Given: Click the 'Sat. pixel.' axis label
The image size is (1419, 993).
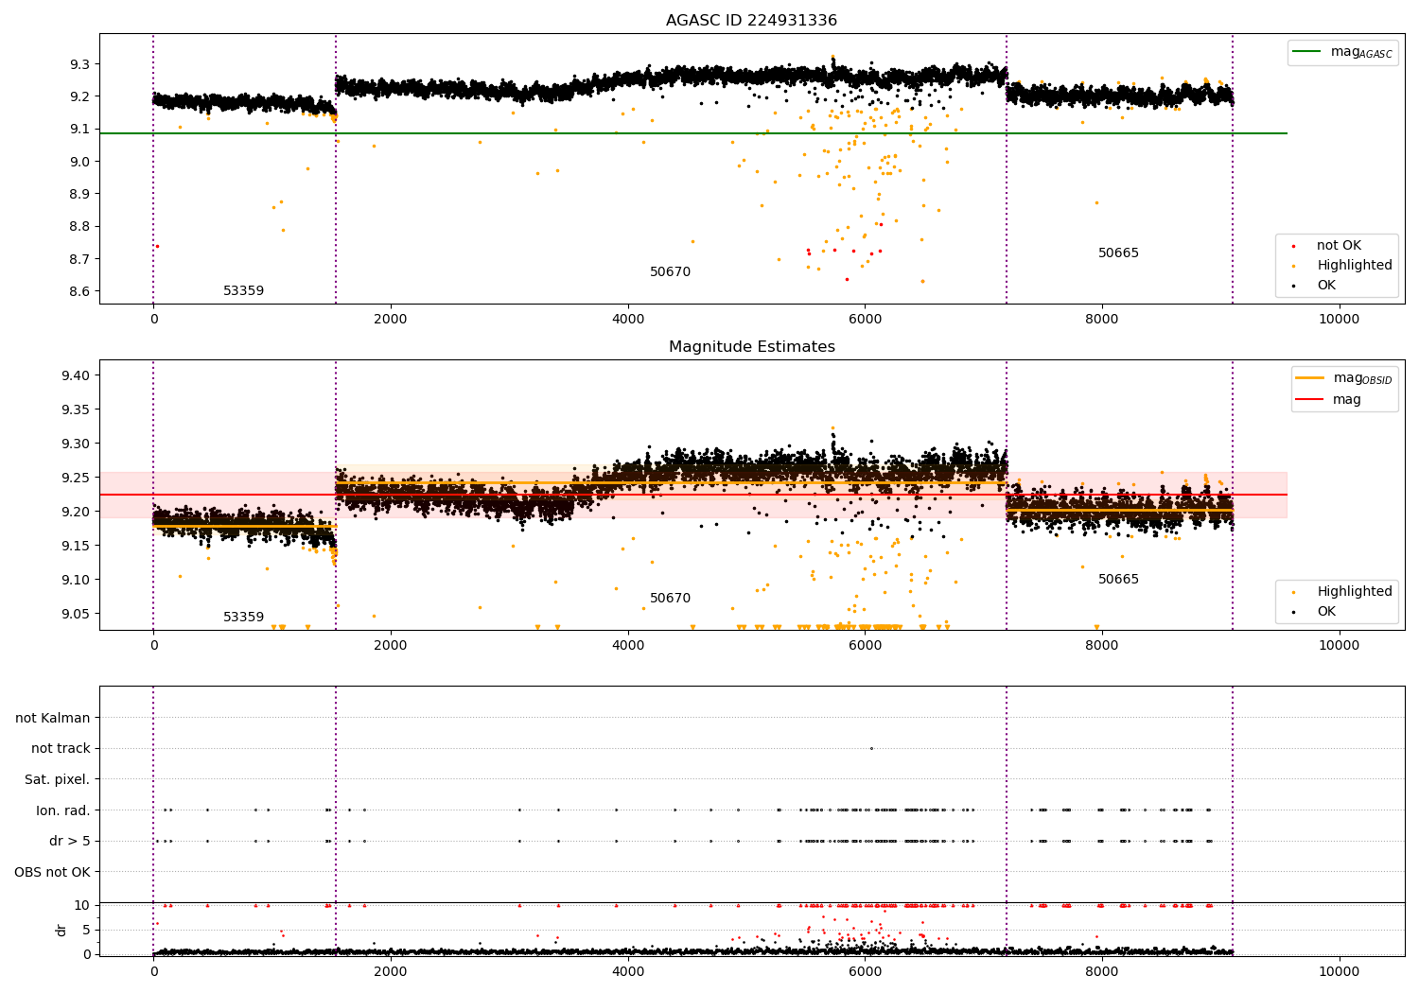Looking at the screenshot, I should click(x=58, y=780).
